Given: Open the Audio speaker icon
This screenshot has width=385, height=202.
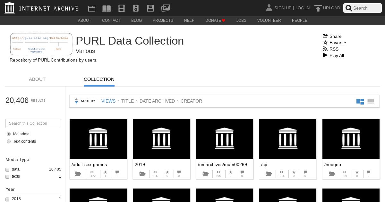Looking at the screenshot, I should 136,8.
